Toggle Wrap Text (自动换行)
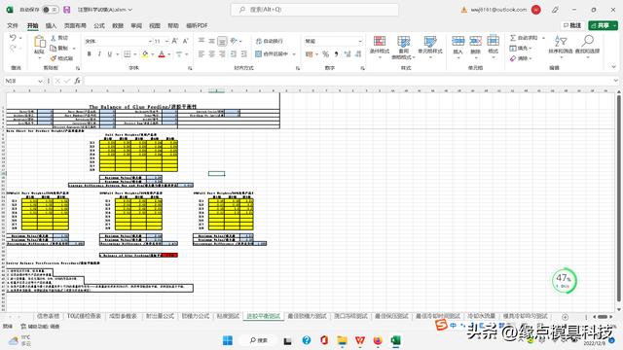 269,41
